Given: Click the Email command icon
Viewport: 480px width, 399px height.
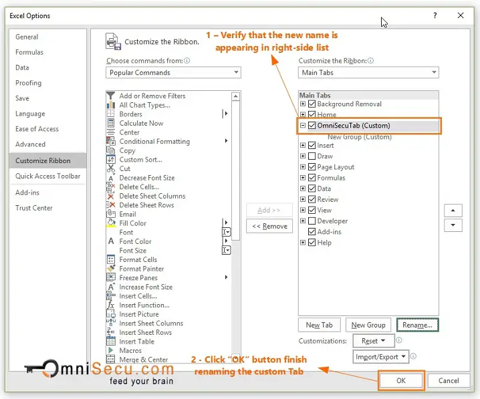Looking at the screenshot, I should click(110, 214).
